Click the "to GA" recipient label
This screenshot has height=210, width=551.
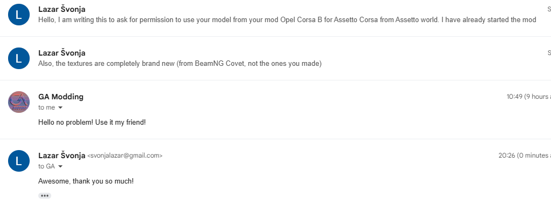coord(46,166)
